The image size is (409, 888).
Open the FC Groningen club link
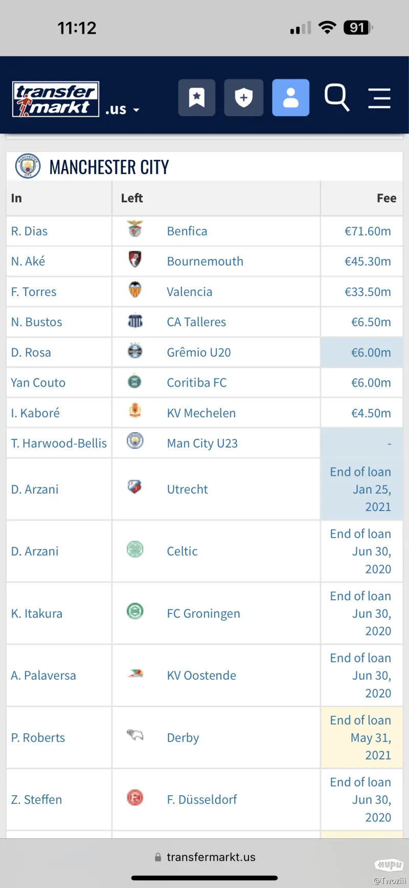203,613
